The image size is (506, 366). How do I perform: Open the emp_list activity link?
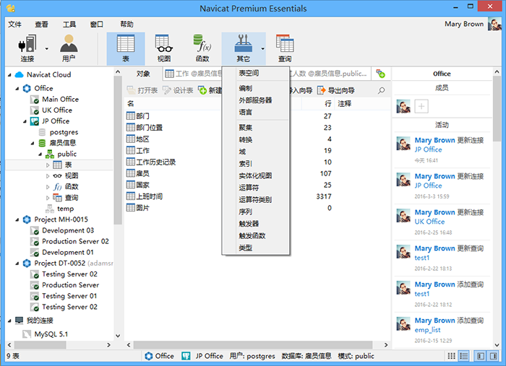pos(428,330)
